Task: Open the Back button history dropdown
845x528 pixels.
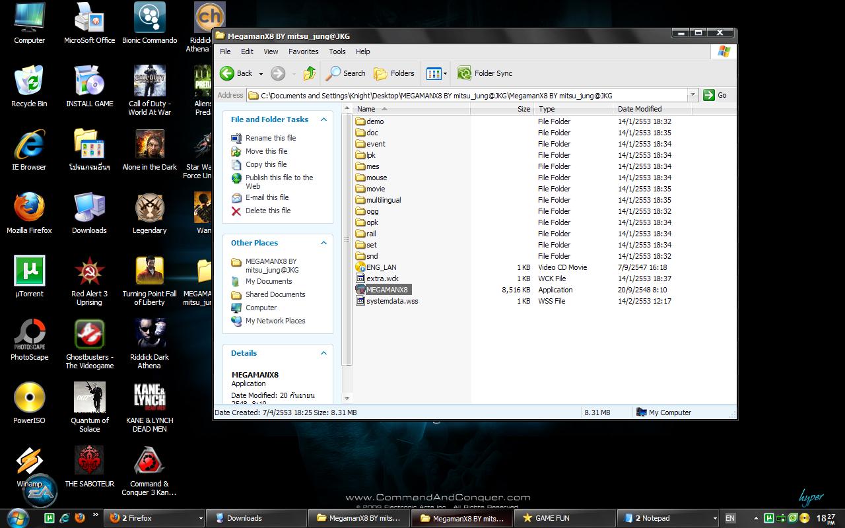Action: point(261,73)
